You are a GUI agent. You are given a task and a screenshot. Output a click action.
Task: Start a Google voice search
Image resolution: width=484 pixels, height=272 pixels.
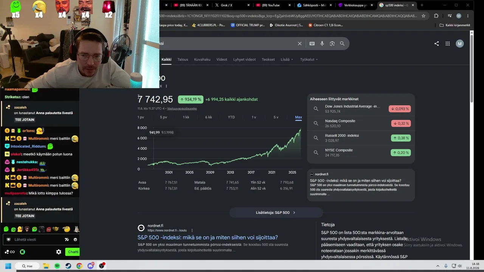tap(322, 43)
